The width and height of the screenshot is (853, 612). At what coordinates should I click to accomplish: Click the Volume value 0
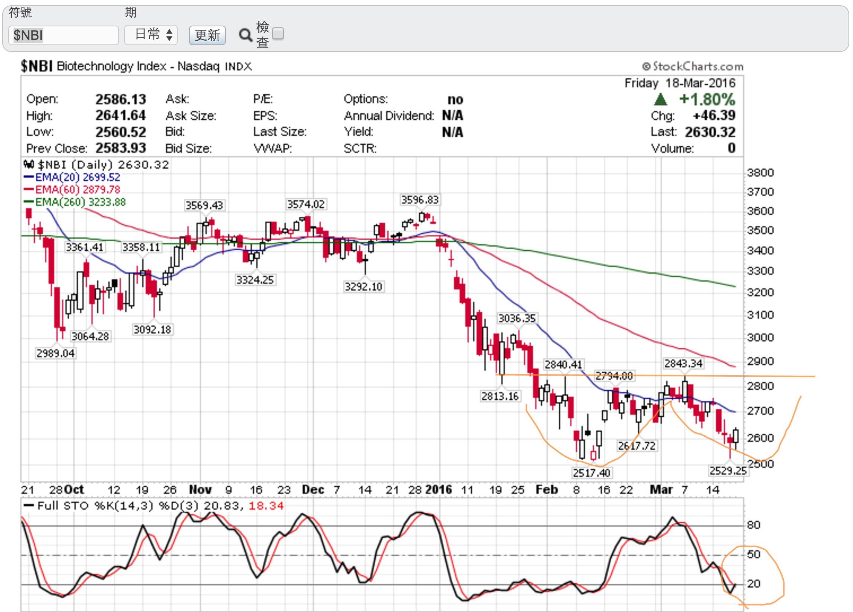(x=731, y=148)
